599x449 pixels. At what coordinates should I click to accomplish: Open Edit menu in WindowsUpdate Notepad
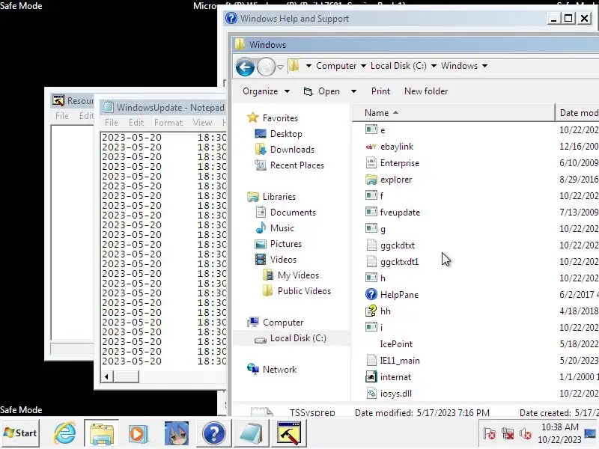[136, 123]
